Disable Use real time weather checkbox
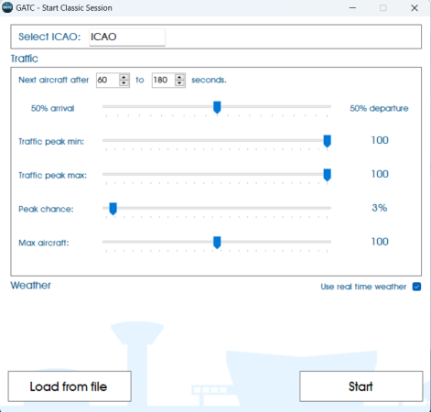 pos(416,287)
